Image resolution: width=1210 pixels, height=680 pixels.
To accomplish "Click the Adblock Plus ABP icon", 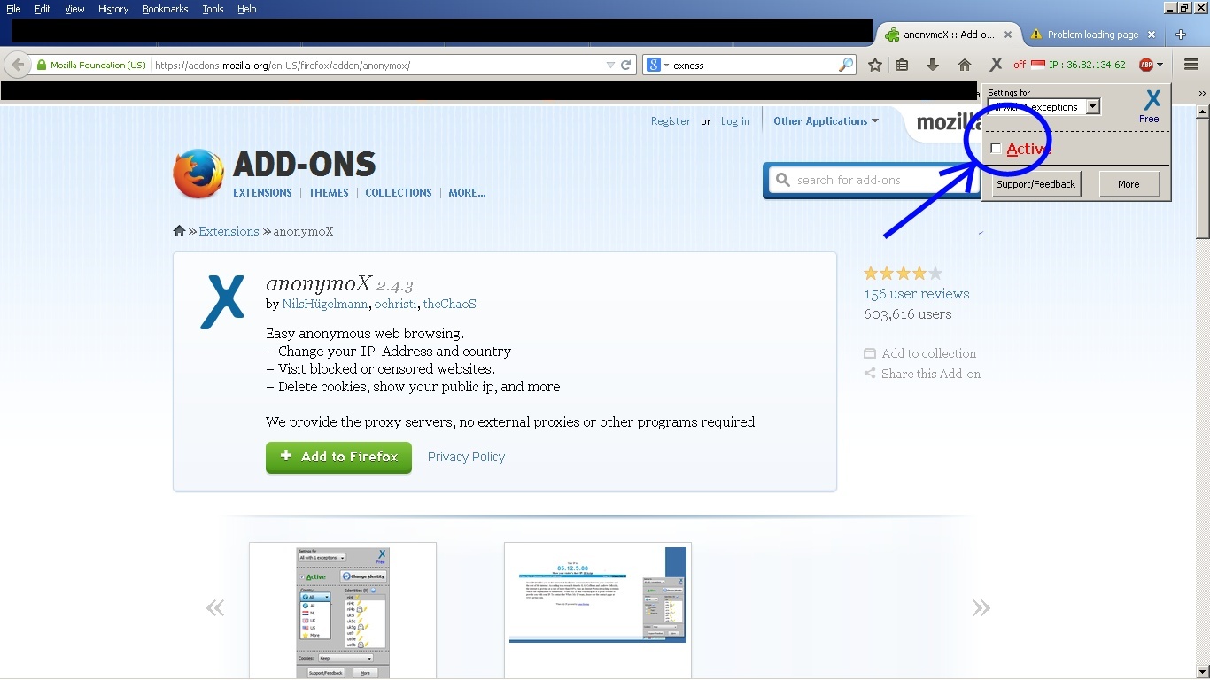I will tap(1146, 65).
